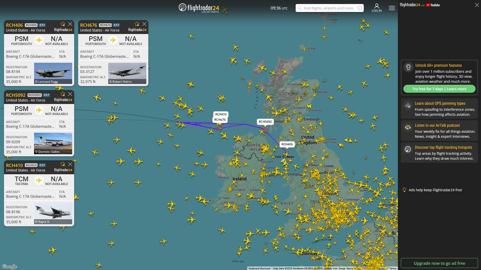
Task: Click Keyboard shortcuts link on the map
Action: (259, 268)
